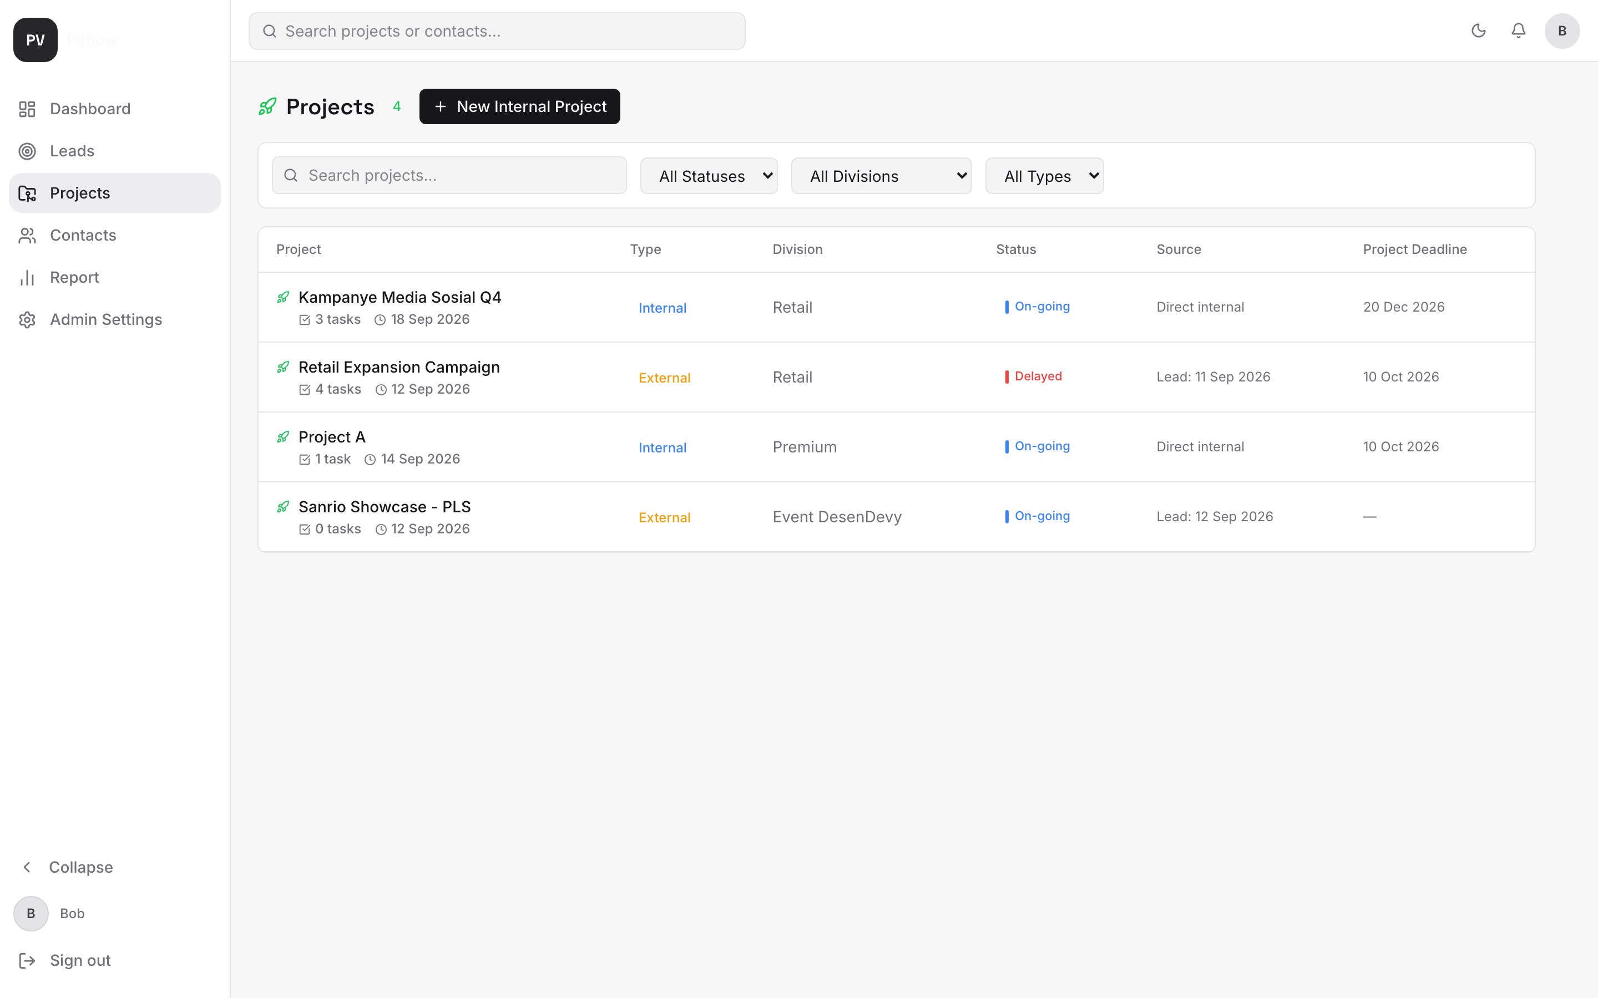This screenshot has width=1598, height=998.
Task: Open Project A
Action: (331, 437)
